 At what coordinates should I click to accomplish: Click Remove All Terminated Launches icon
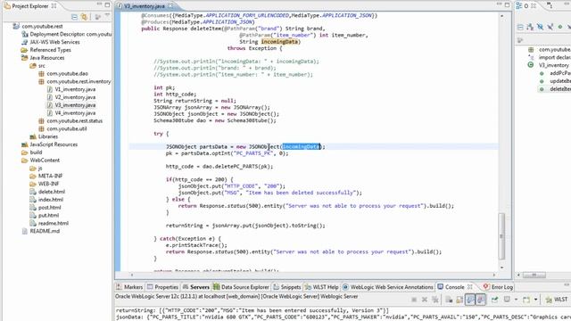(434, 300)
